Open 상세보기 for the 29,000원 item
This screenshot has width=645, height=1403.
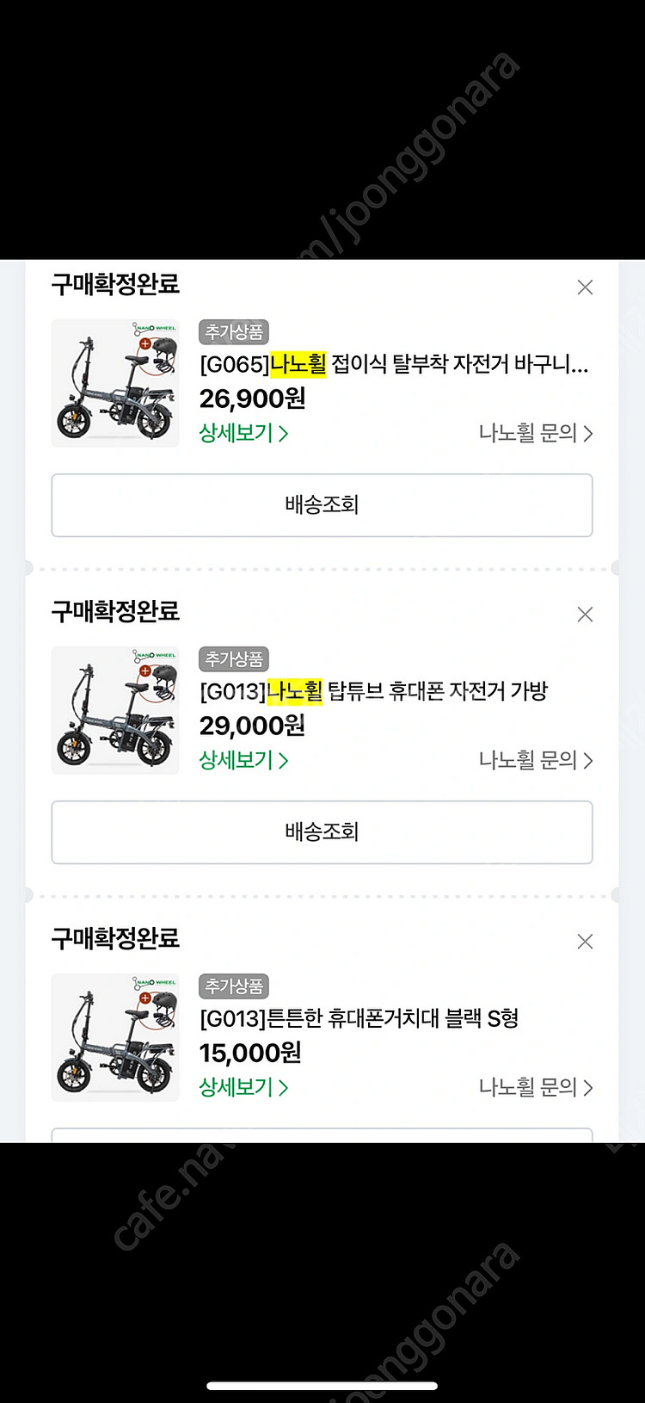pyautogui.click(x=243, y=760)
